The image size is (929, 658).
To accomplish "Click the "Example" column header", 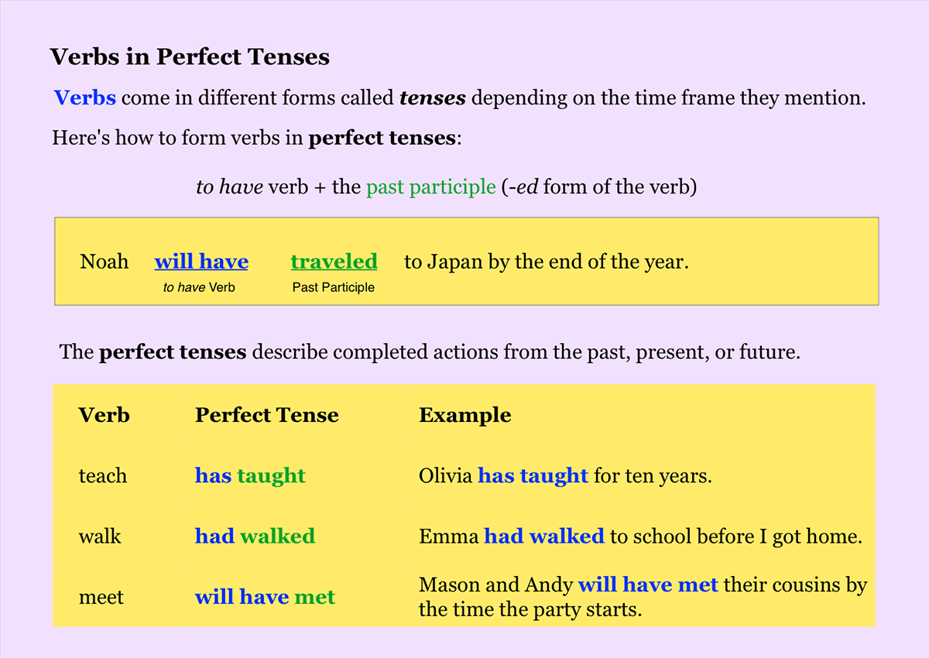I will pos(464,415).
